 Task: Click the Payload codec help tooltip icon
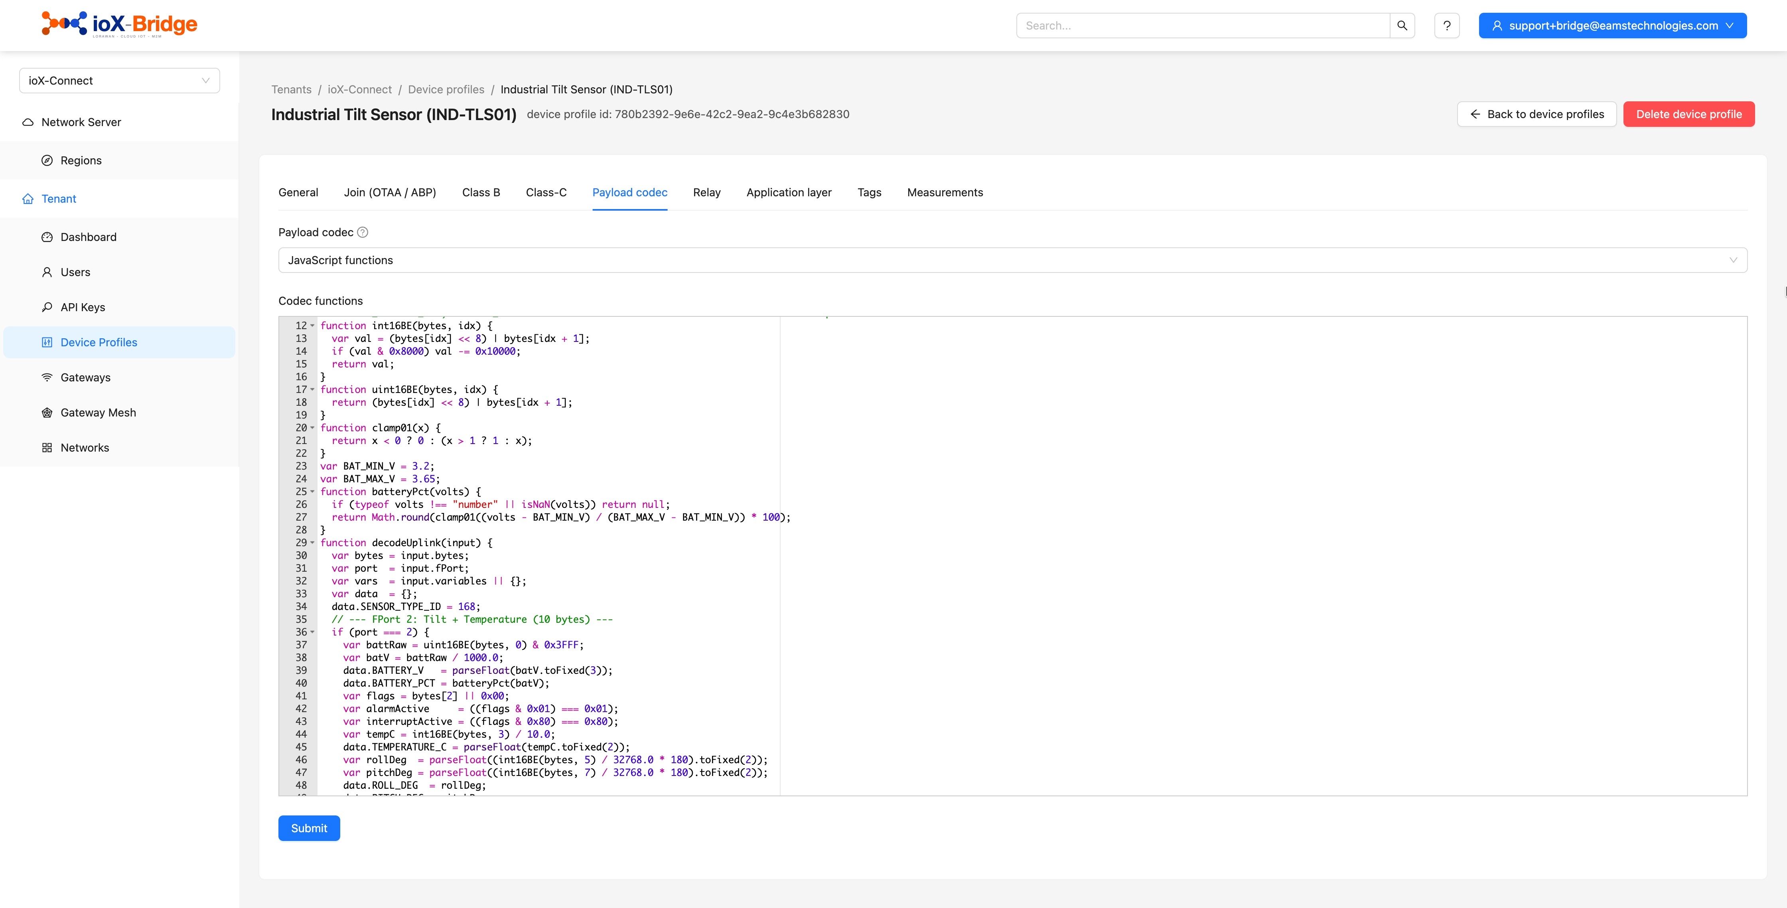(x=362, y=232)
